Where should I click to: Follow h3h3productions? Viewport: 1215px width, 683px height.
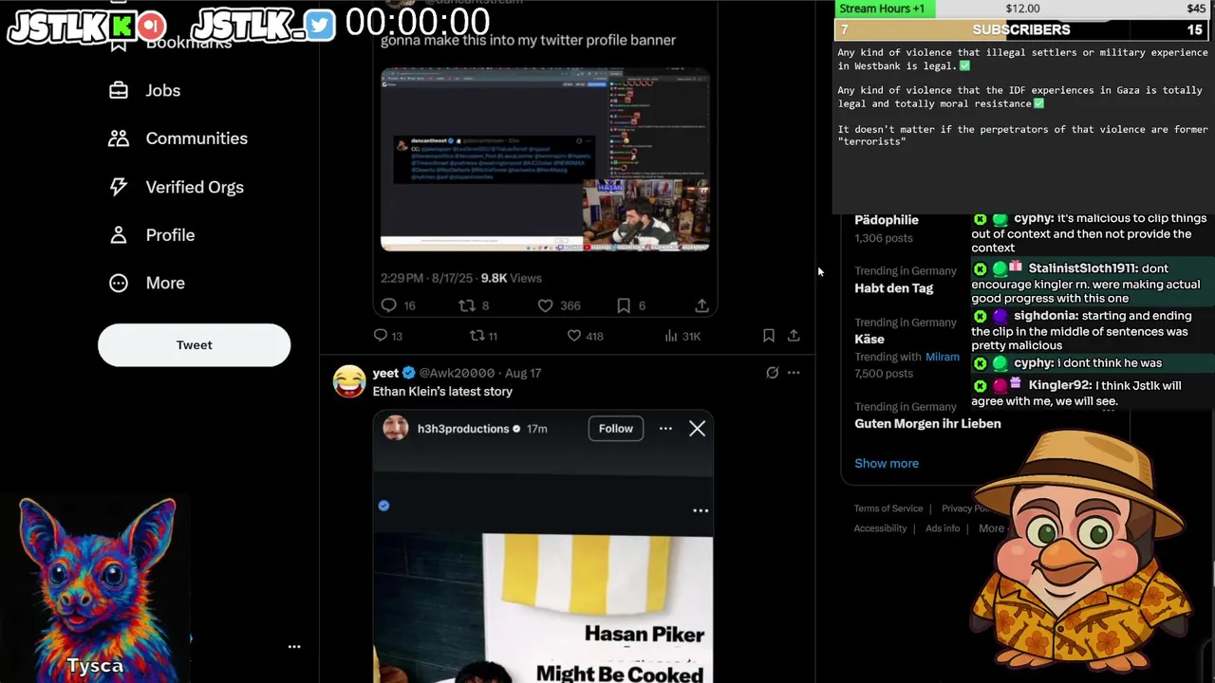[x=615, y=429]
